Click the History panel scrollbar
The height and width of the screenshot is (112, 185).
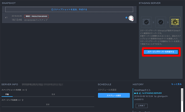(182, 100)
